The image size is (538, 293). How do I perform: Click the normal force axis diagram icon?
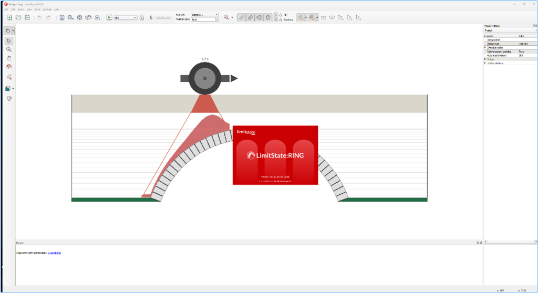click(x=349, y=17)
